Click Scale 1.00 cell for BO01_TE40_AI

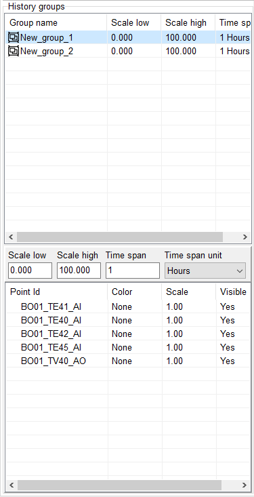click(175, 321)
